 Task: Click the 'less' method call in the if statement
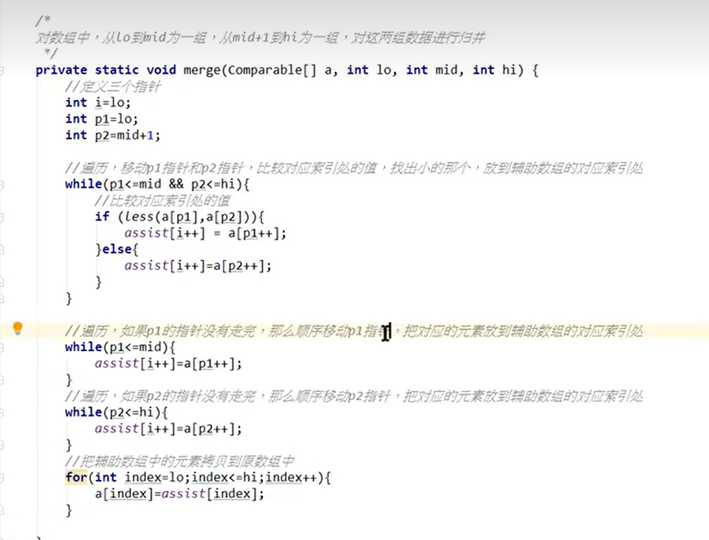tap(139, 216)
